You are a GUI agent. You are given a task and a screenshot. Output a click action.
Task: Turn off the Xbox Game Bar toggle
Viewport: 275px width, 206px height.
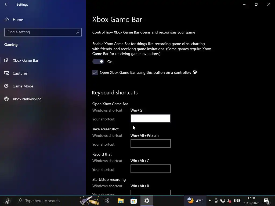(98, 61)
